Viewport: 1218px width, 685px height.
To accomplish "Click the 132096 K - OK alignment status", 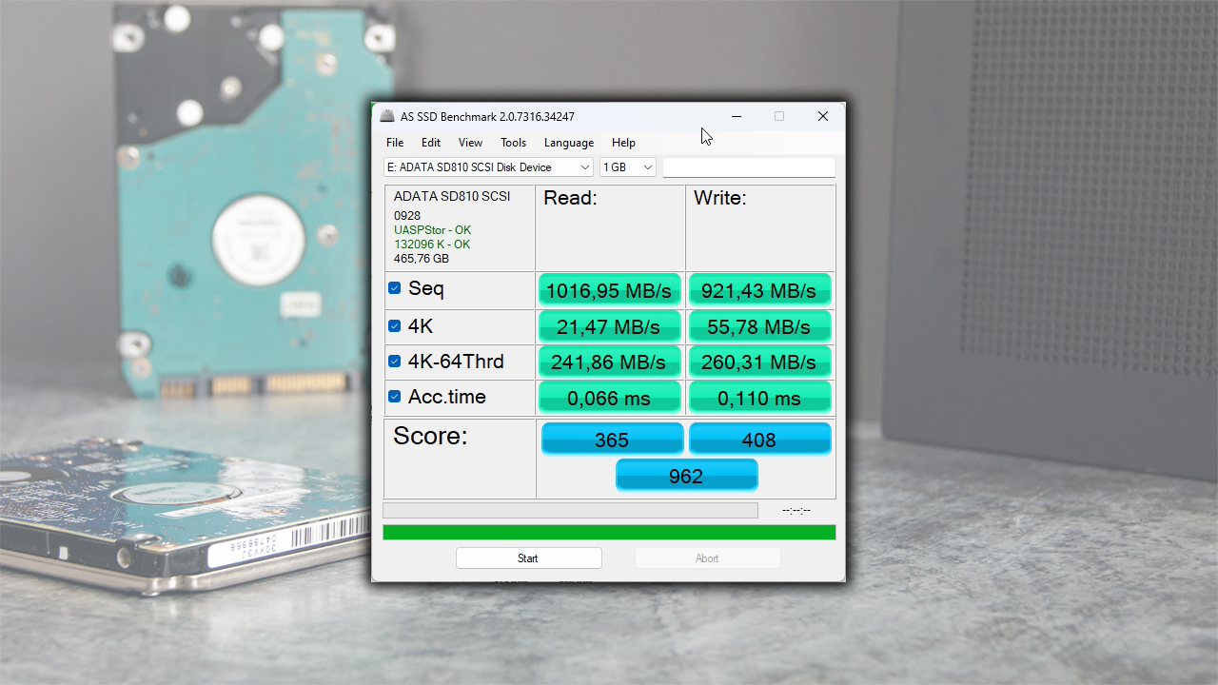I will [x=432, y=245].
